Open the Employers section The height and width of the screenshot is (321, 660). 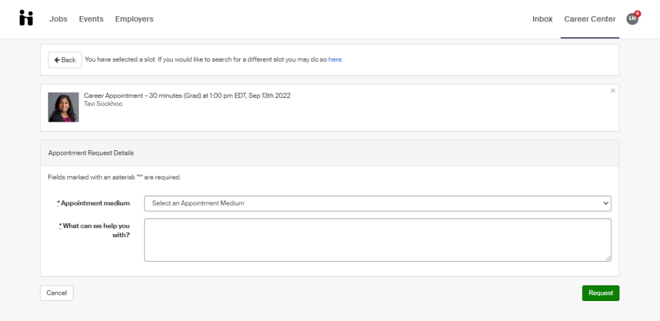[134, 19]
